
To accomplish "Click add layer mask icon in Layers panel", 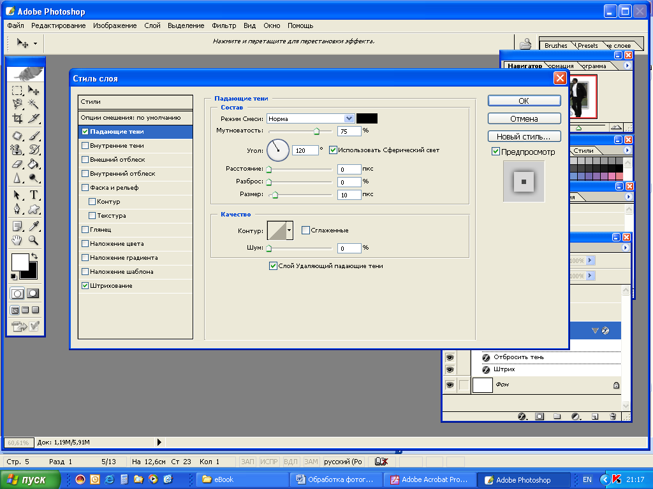I will 539,416.
